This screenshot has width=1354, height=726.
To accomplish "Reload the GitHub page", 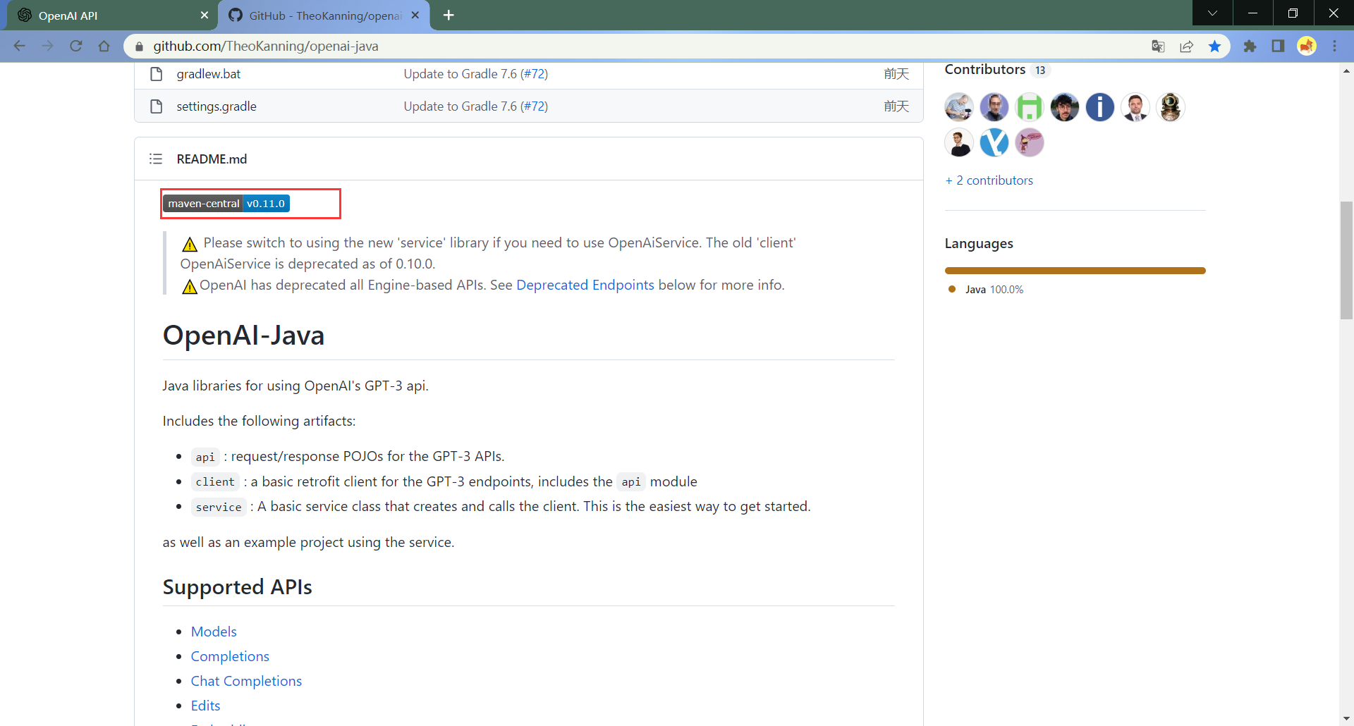I will pyautogui.click(x=75, y=46).
